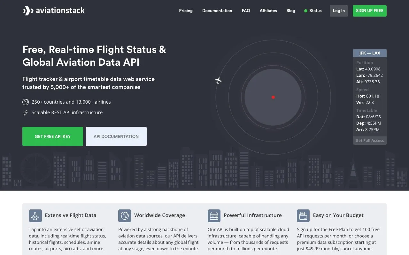Click the globe icon beside 250+ countries
Screen dimensions: 409x255
[x=26, y=102]
